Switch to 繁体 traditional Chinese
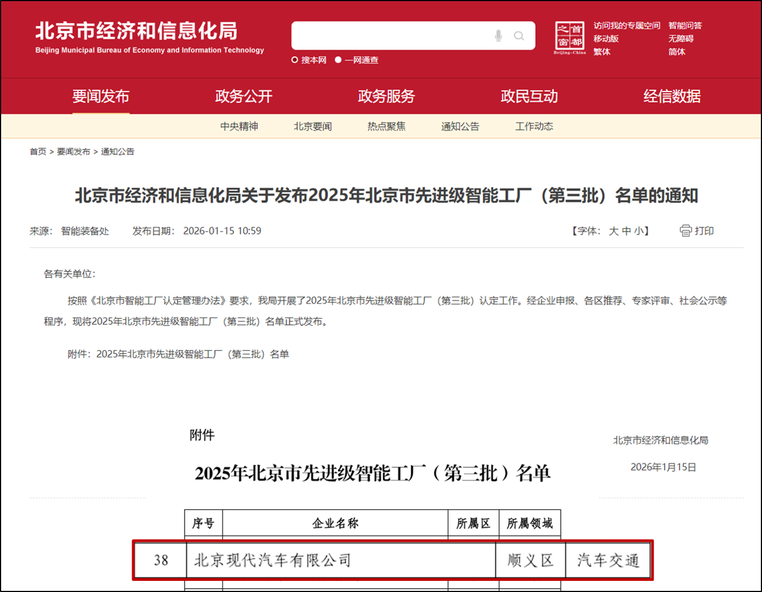Screen dimensions: 762x592 (602, 52)
